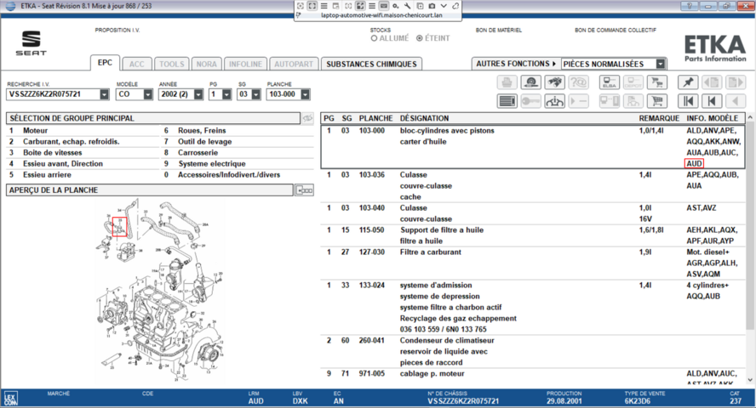Click the play-dash greyed toolbar icon
Viewport: 756px width, 408px height.
pyautogui.click(x=578, y=101)
